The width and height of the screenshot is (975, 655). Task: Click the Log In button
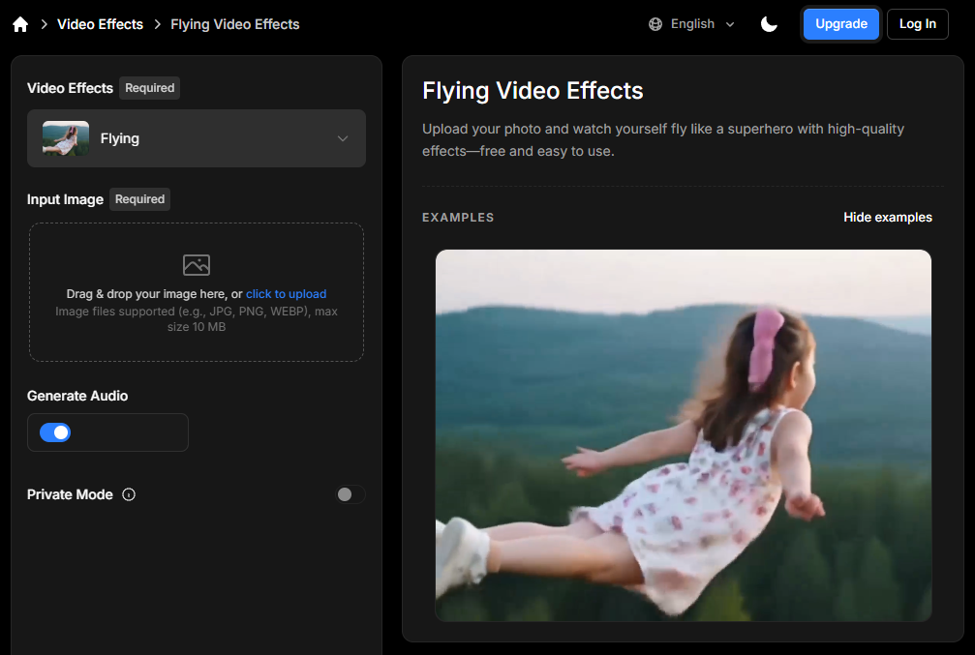917,23
